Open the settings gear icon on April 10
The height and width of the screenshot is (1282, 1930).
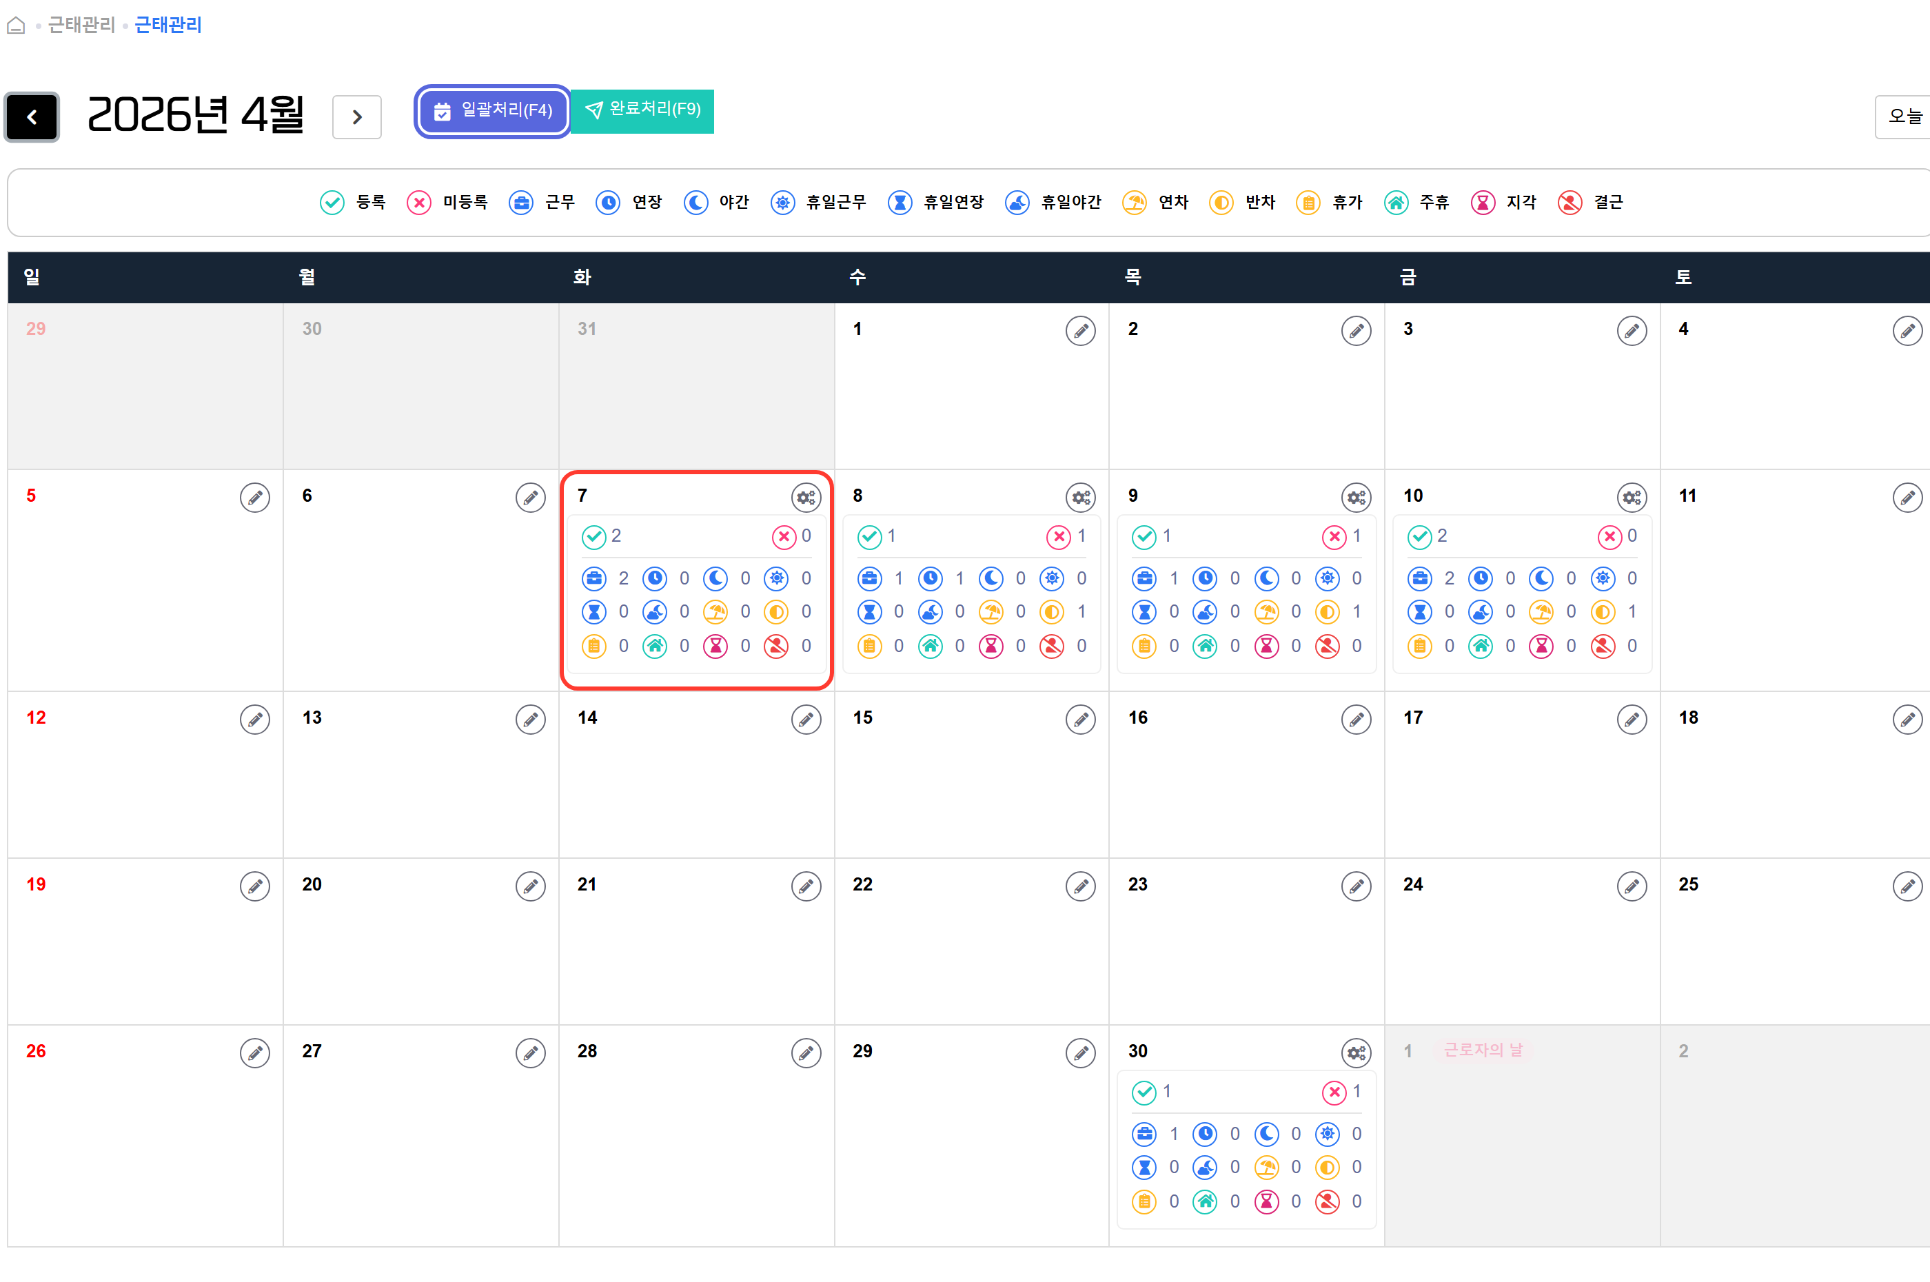coord(1632,497)
